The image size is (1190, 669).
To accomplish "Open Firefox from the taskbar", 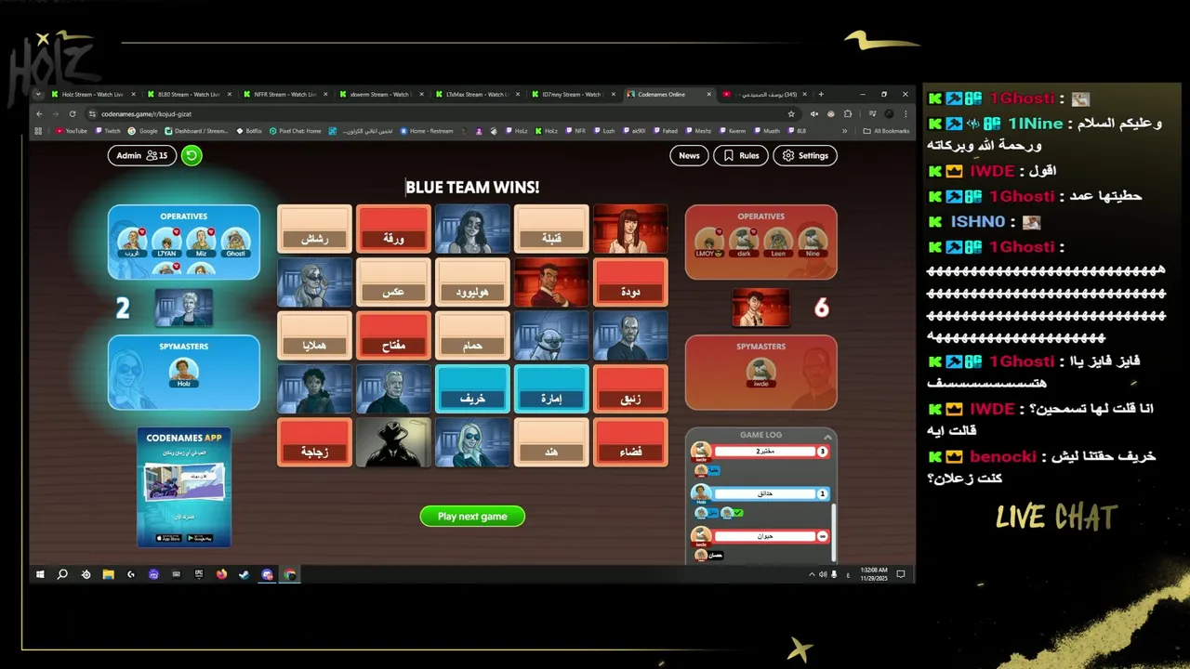I will pos(221,574).
